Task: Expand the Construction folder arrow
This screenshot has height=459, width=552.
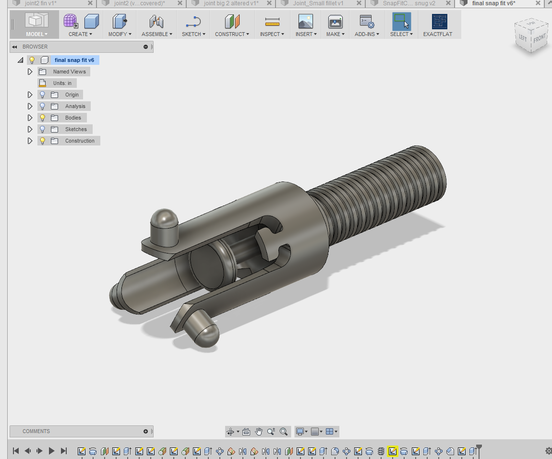Action: point(30,141)
